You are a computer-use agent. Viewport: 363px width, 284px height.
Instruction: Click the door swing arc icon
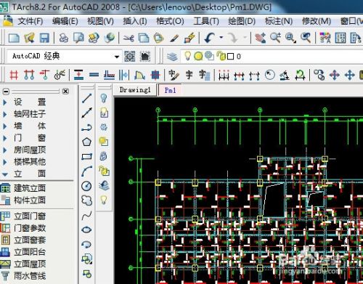(x=139, y=75)
